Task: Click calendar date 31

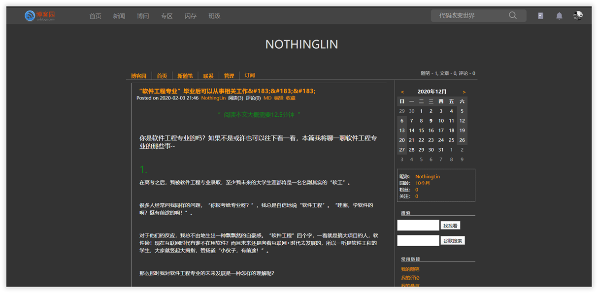Action: pyautogui.click(x=441, y=150)
